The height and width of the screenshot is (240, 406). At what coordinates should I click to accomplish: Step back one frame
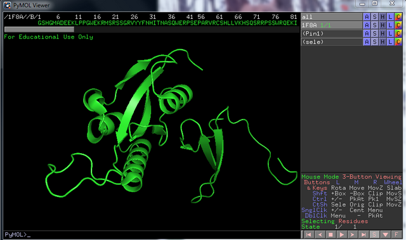(x=320, y=234)
